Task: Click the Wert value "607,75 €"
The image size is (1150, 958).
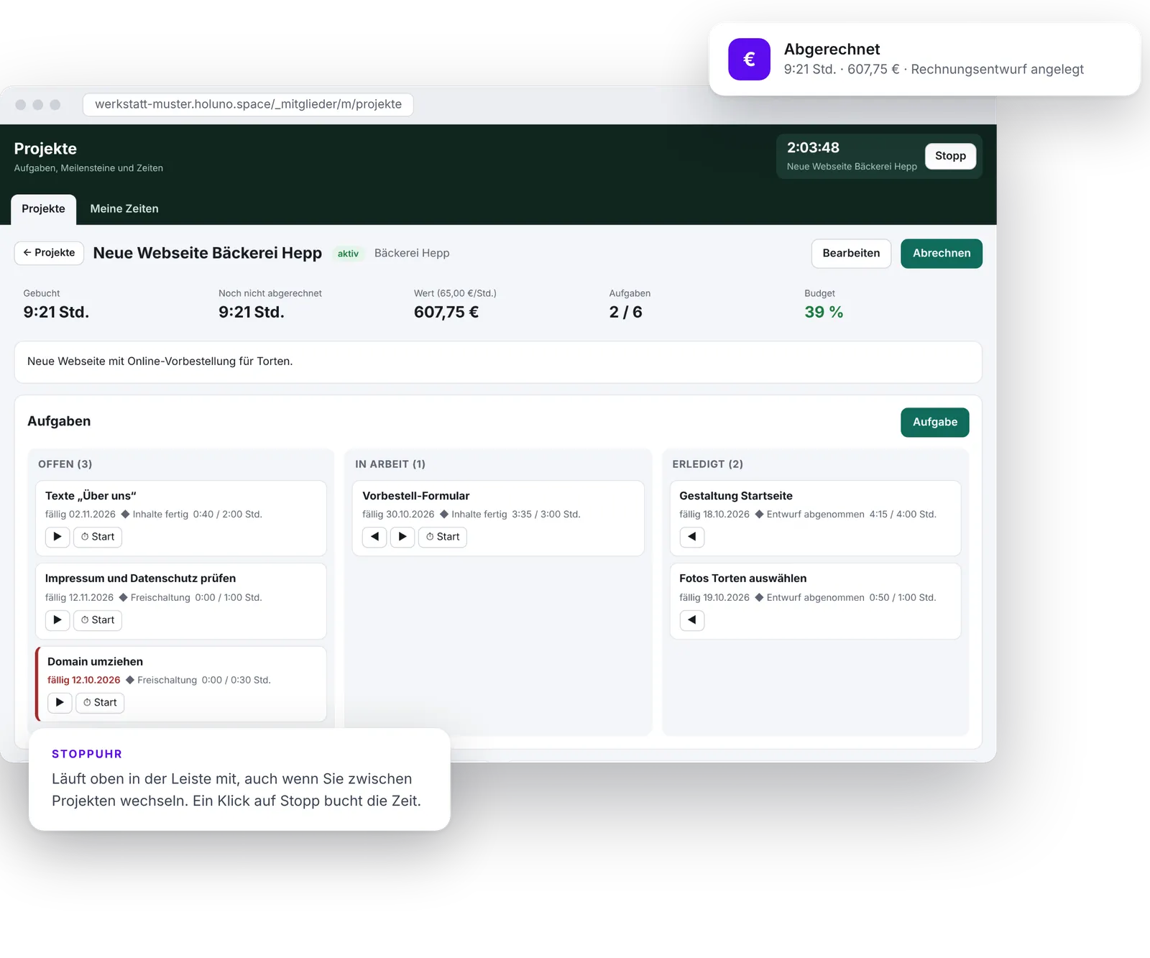Action: click(x=446, y=313)
